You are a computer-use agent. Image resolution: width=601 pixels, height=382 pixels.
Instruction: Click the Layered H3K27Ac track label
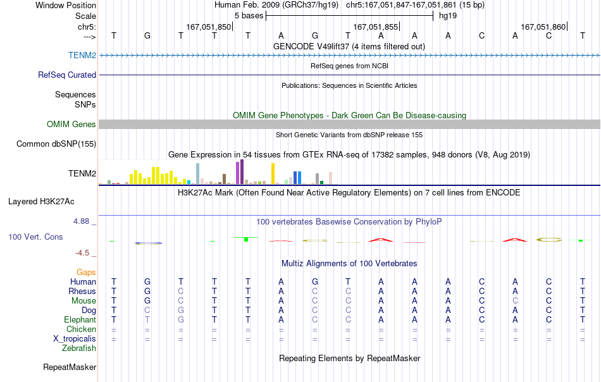(41, 202)
